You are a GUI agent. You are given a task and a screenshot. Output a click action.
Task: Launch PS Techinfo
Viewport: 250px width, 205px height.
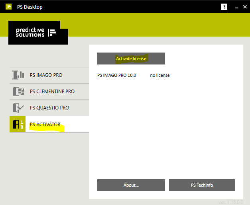(202, 185)
